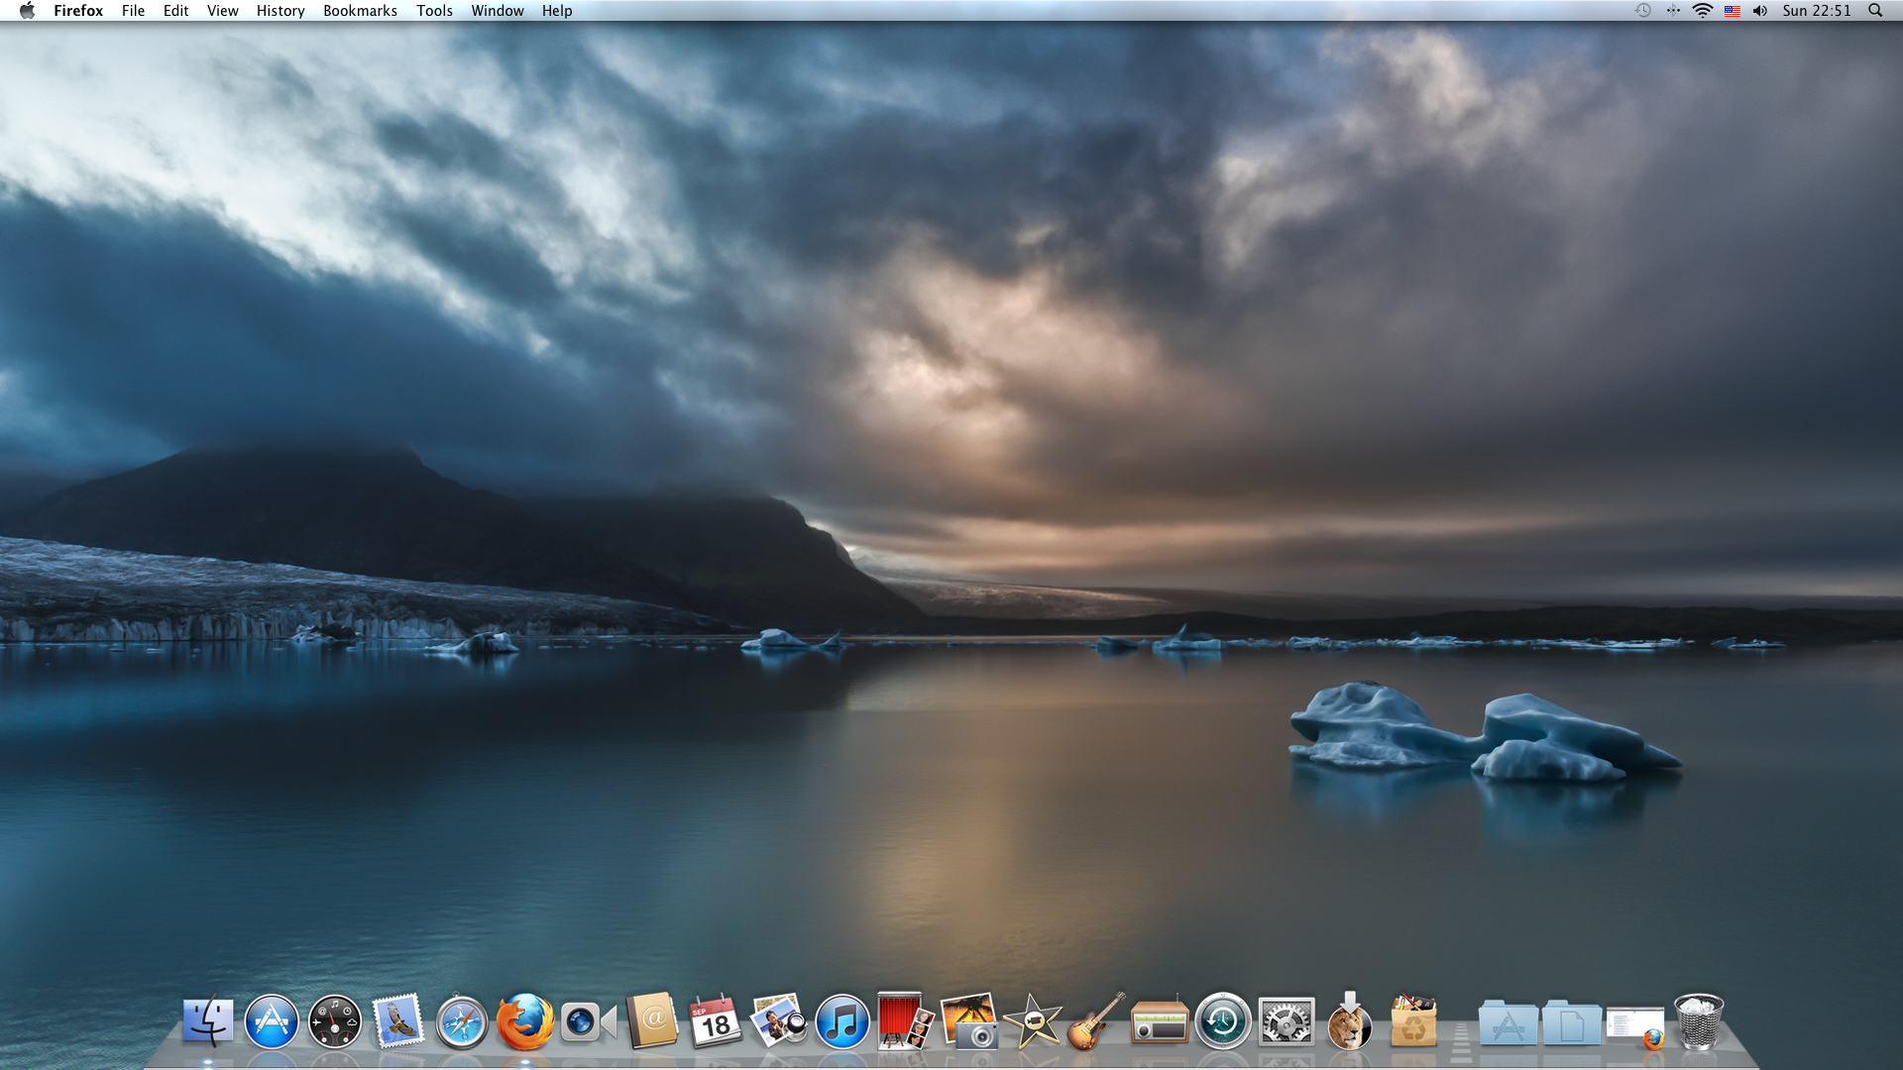
Task: Open Mail stamp icon in dock
Action: [398, 1021]
